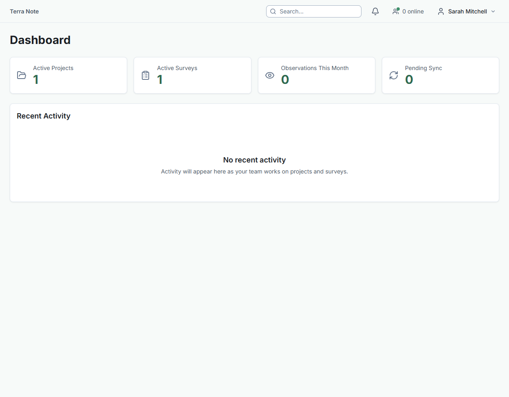Open the Active Surveys label

[177, 68]
